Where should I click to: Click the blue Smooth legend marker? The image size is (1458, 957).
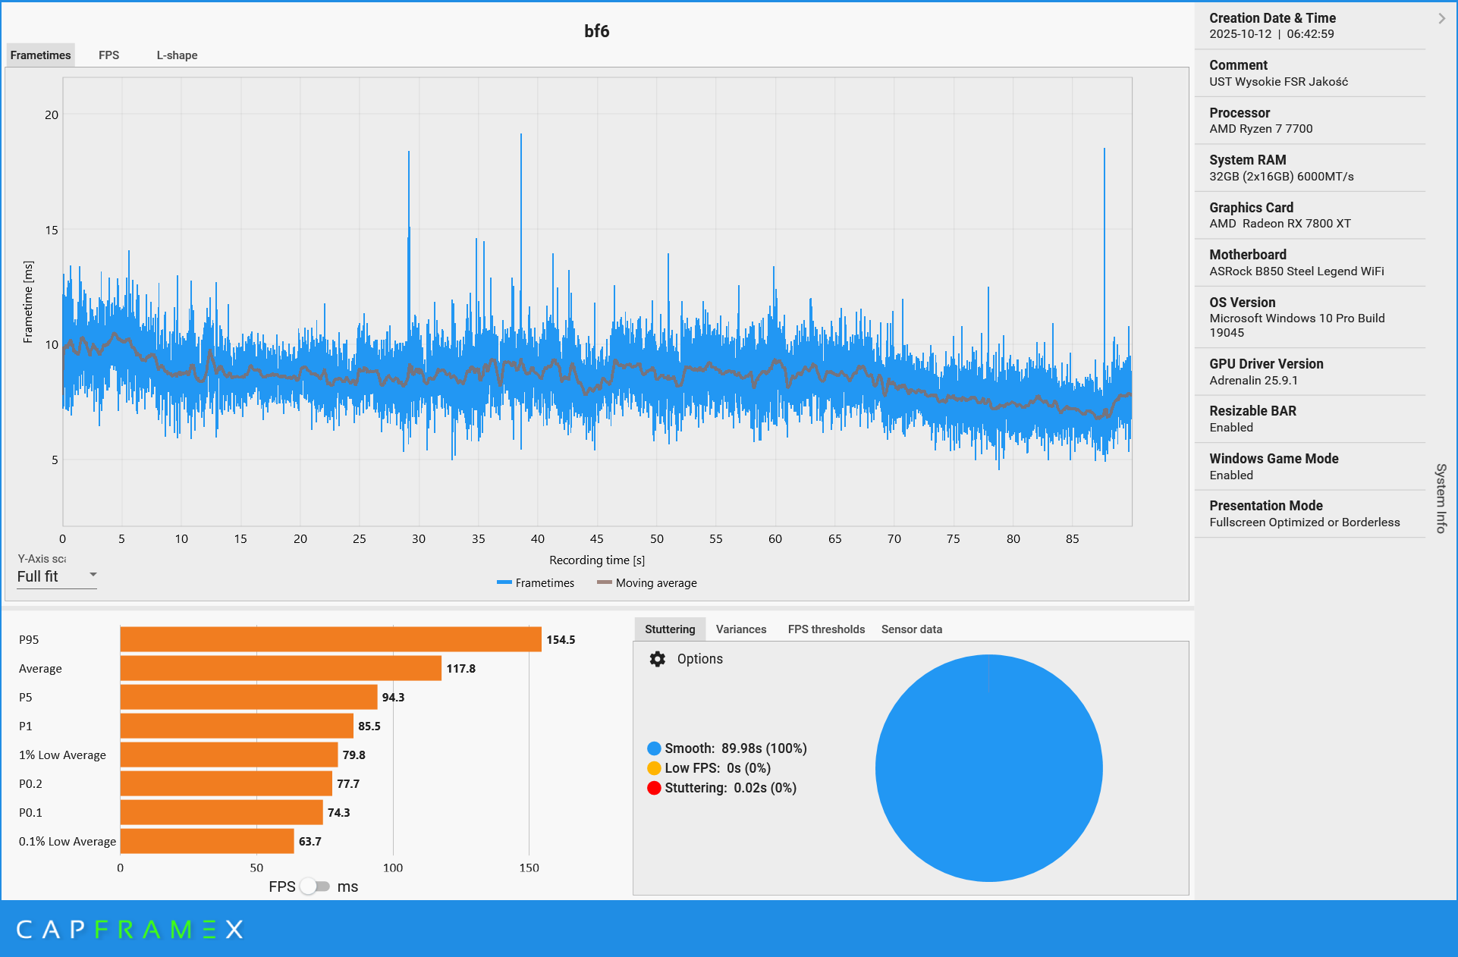tap(654, 748)
